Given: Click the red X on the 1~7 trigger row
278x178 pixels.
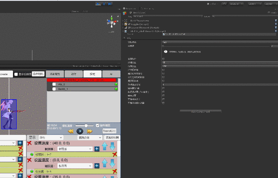Looking at the screenshot, I should click(115, 154).
